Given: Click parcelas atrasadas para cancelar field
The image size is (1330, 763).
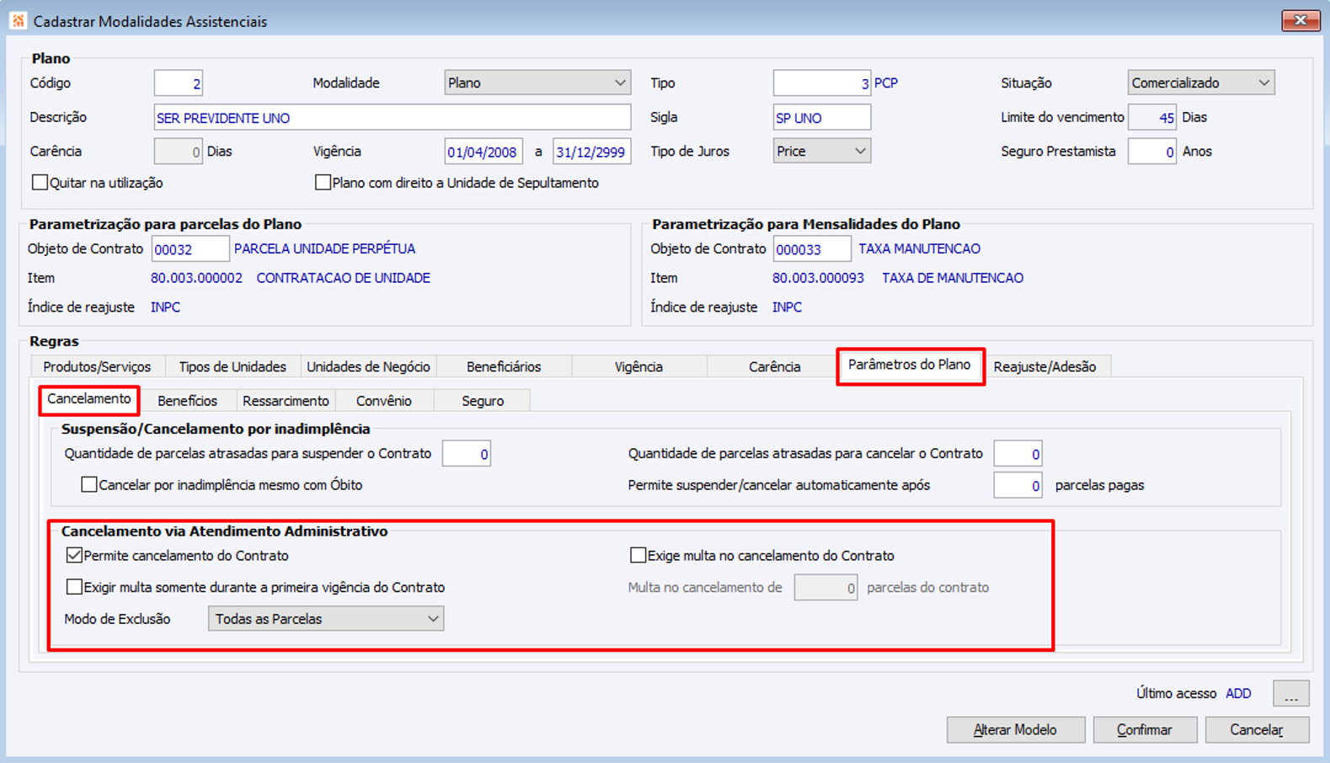Looking at the screenshot, I should [x=1018, y=453].
